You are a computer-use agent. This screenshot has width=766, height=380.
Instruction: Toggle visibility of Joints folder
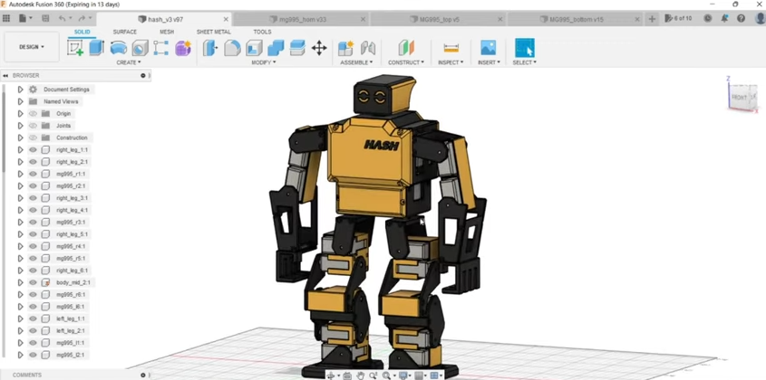point(33,126)
